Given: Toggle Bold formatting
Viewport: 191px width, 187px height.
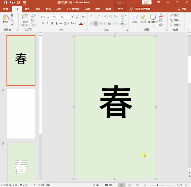Looking at the screenshot, I should 43,23.
